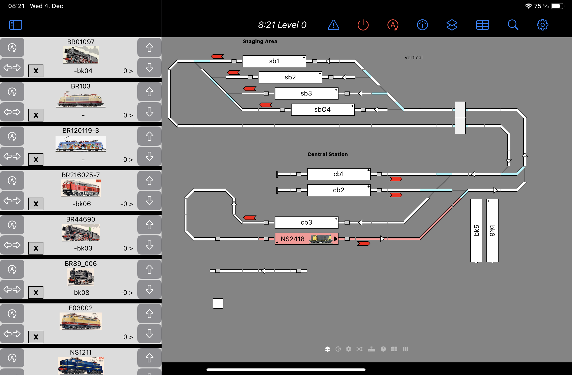Switch to the router tab in bottom bar

tap(371, 349)
